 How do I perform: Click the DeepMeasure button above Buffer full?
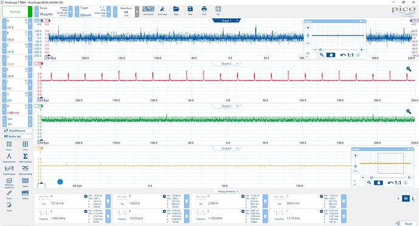click(x=17, y=131)
